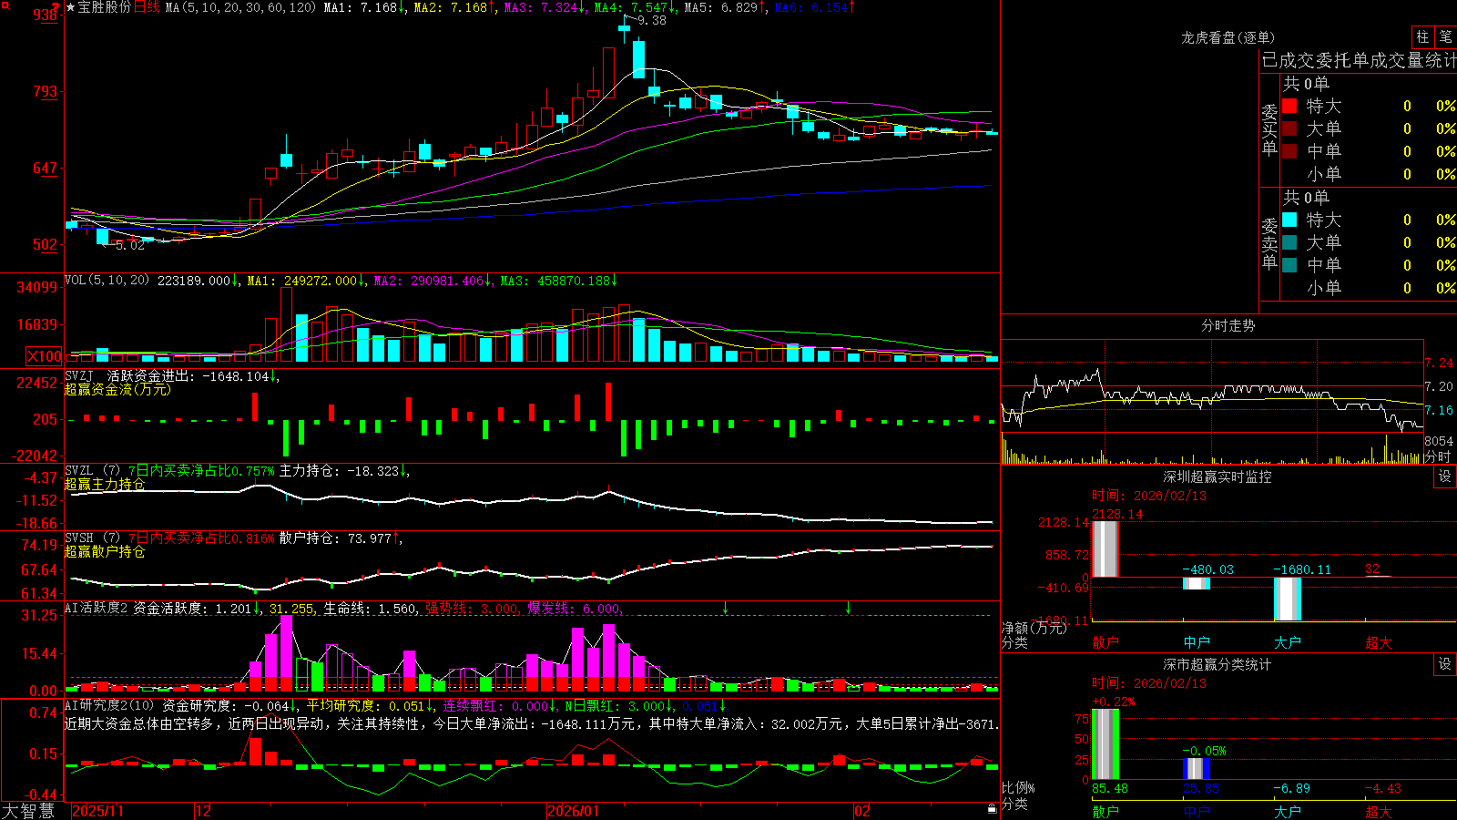The image size is (1457, 820).
Task: Click the MA(5,10,20,30,60,120) indicator parameters
Action: tap(241, 7)
